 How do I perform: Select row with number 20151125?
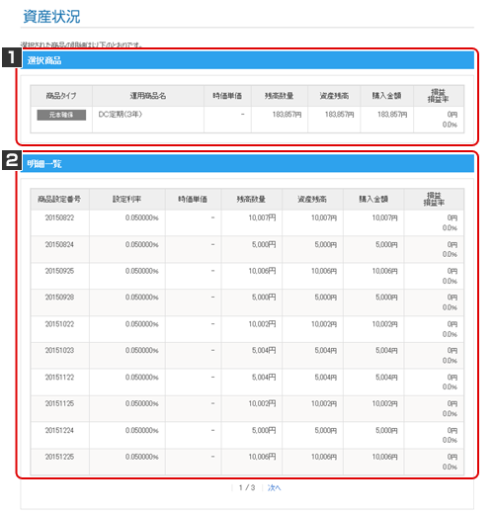(x=247, y=408)
